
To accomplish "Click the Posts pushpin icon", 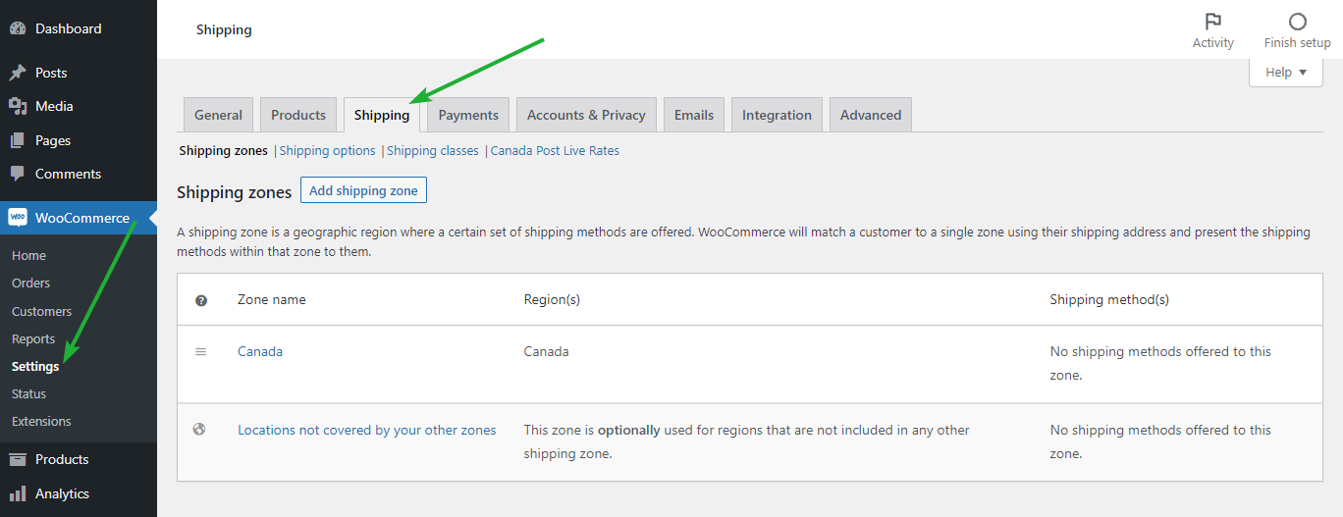I will coord(18,73).
